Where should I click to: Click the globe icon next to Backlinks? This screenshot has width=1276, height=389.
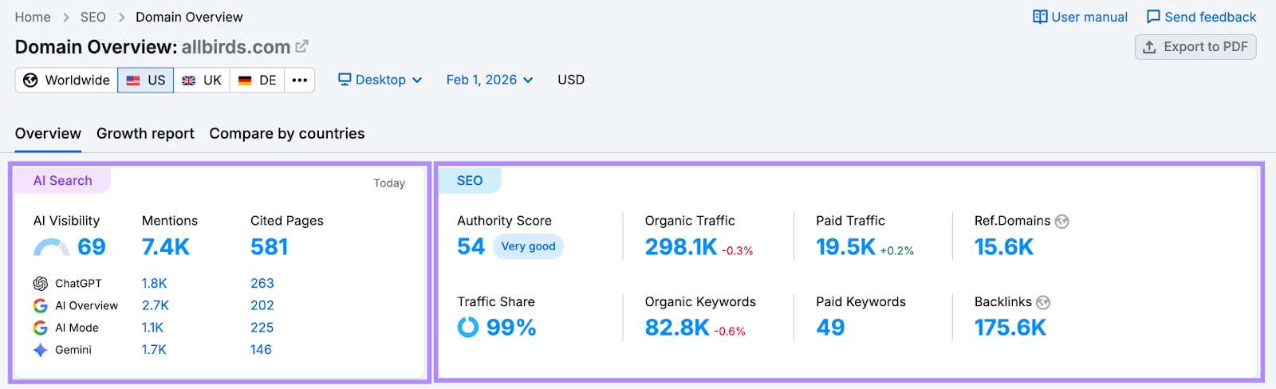click(x=1043, y=302)
